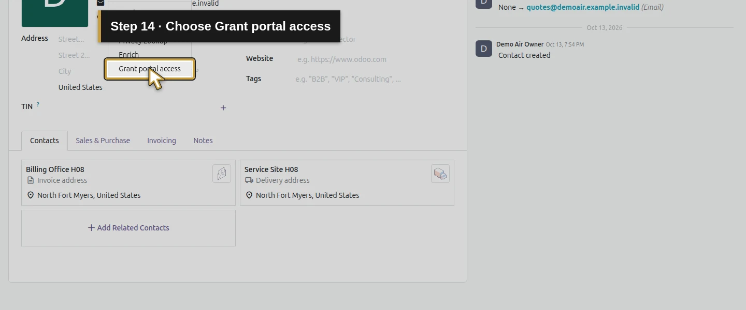746x310 pixels.
Task: Click Demo Air Owner avatar beside Contact created
Action: [484, 49]
